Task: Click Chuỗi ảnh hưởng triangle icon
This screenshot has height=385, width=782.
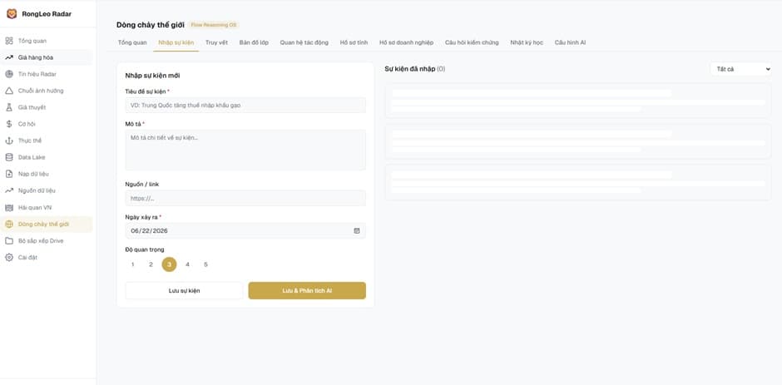Action: [9, 91]
